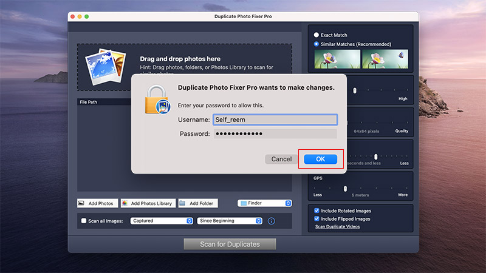Open the Scan Duplicate Videos link

(338, 226)
